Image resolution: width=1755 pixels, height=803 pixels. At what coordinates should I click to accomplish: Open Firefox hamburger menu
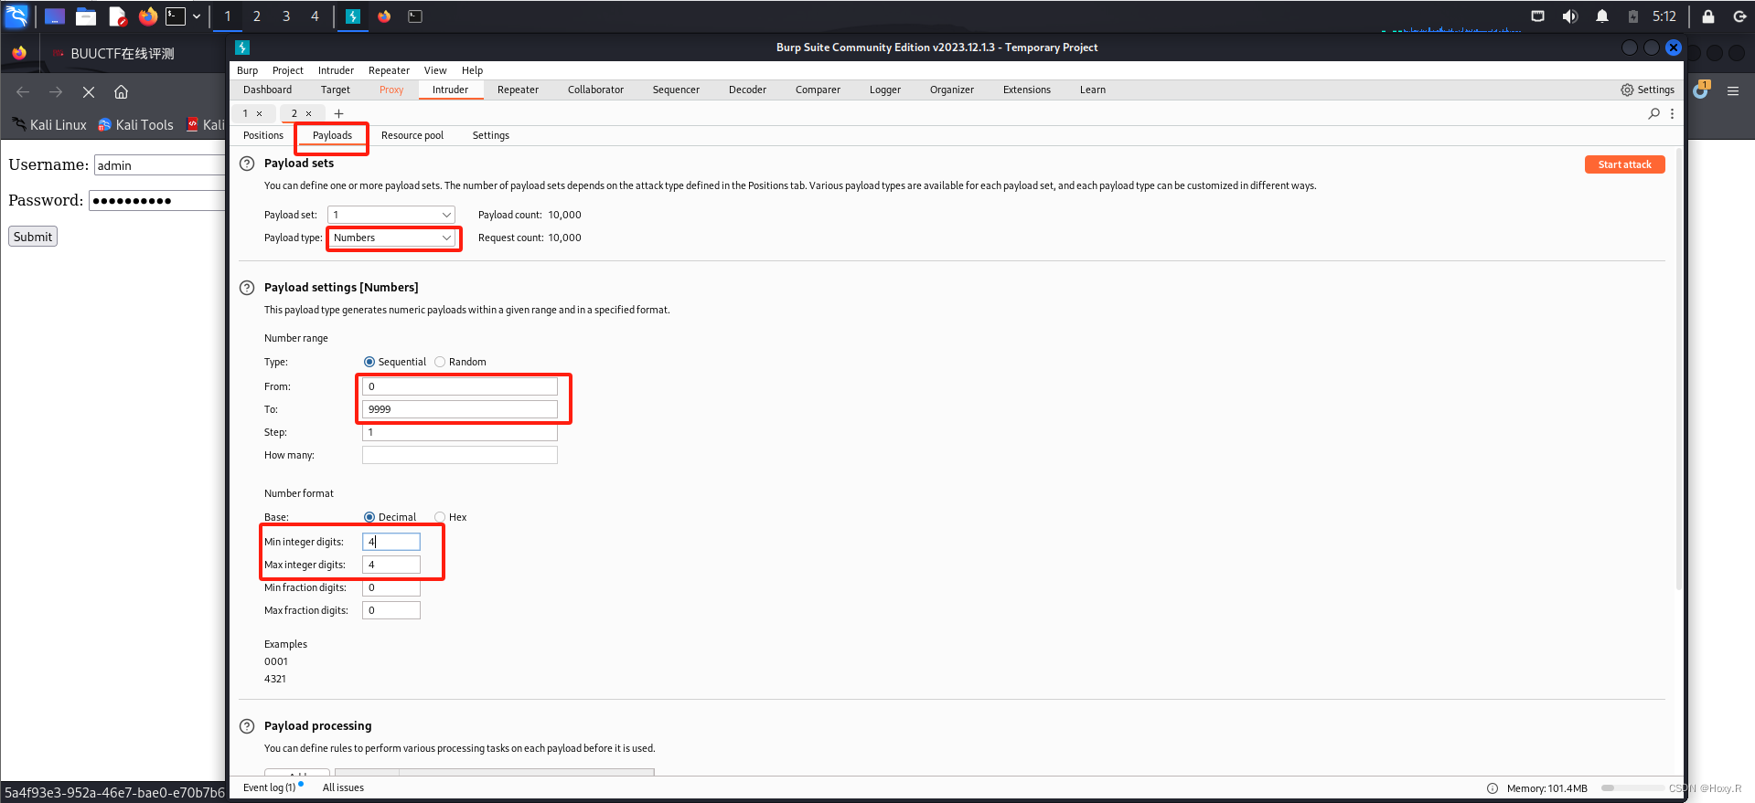(1732, 90)
